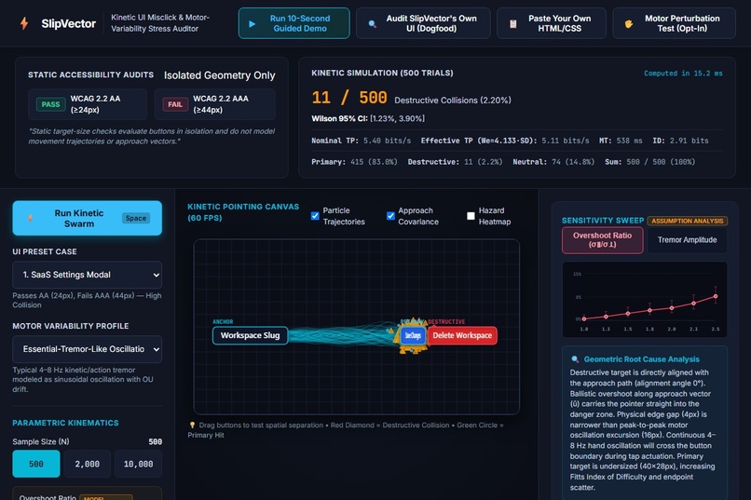Image resolution: width=751 pixels, height=500 pixels.
Task: Select sample size 500
Action: click(x=36, y=464)
